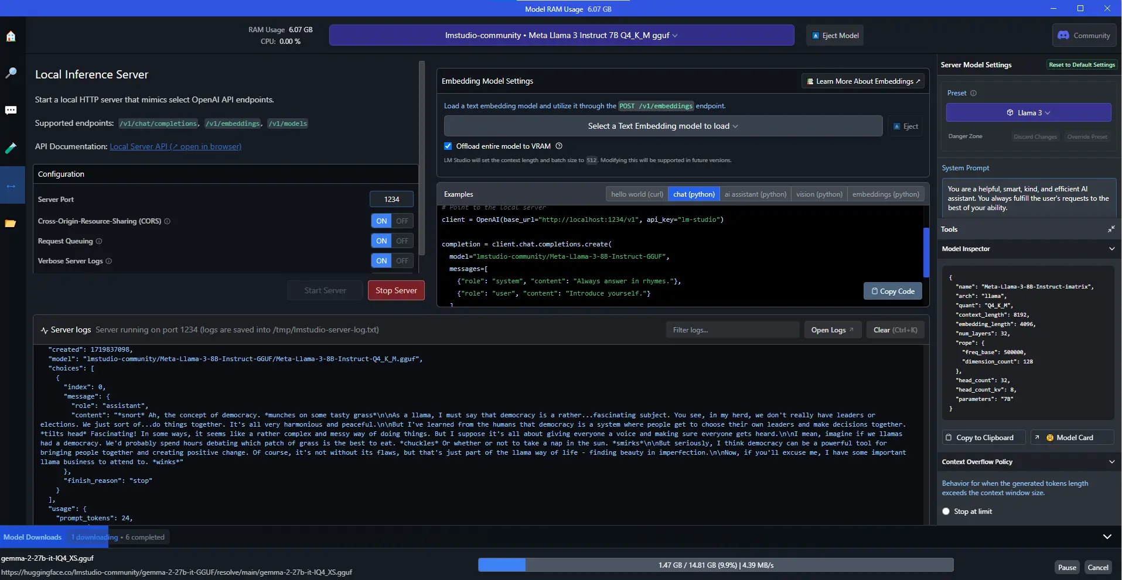Screen dimensions: 1122x580
Task: Open the Text Embedding model dropdown
Action: [663, 126]
